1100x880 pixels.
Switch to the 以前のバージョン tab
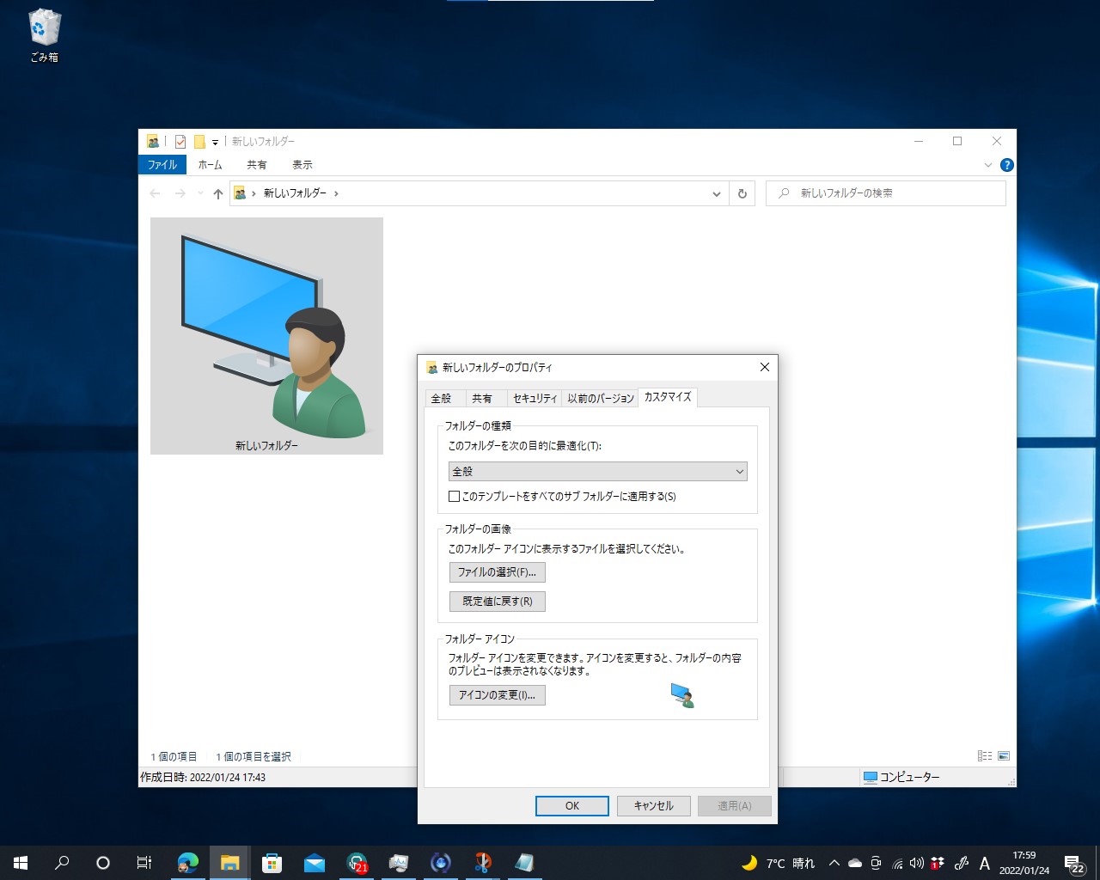601,398
